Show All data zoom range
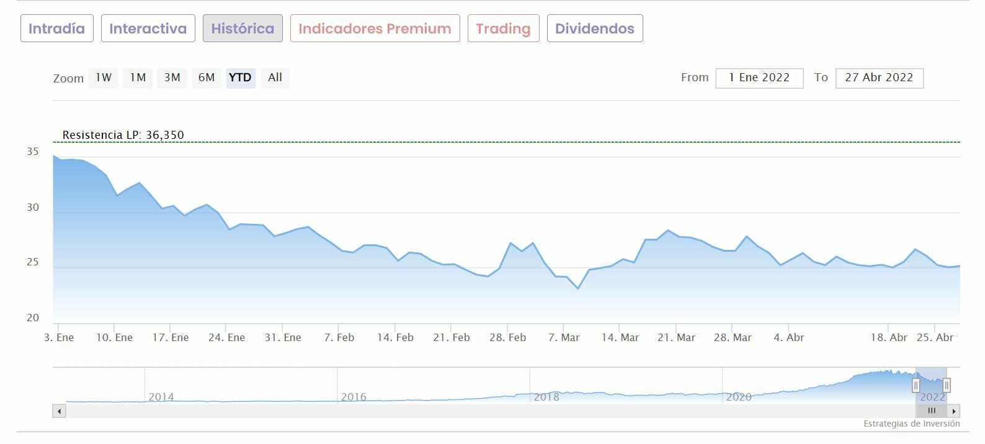The height and width of the screenshot is (444, 985). tap(275, 78)
